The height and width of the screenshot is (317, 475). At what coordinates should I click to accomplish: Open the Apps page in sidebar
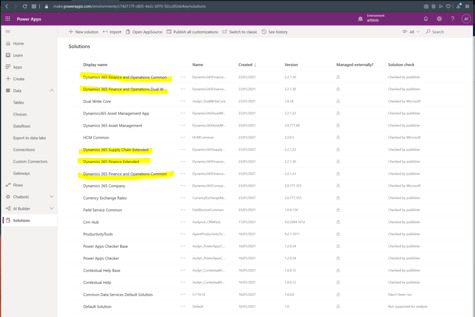click(18, 67)
